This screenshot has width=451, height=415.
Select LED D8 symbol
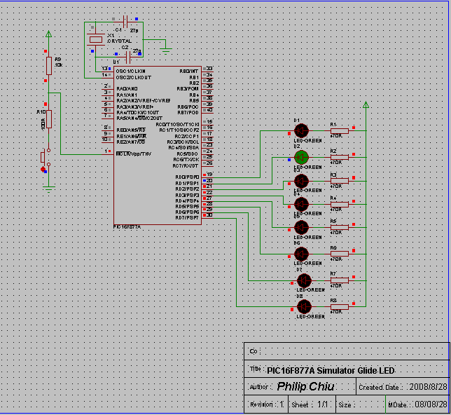[304, 307]
